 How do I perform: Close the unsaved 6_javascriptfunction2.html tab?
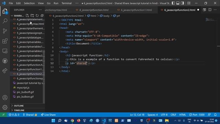198,10
